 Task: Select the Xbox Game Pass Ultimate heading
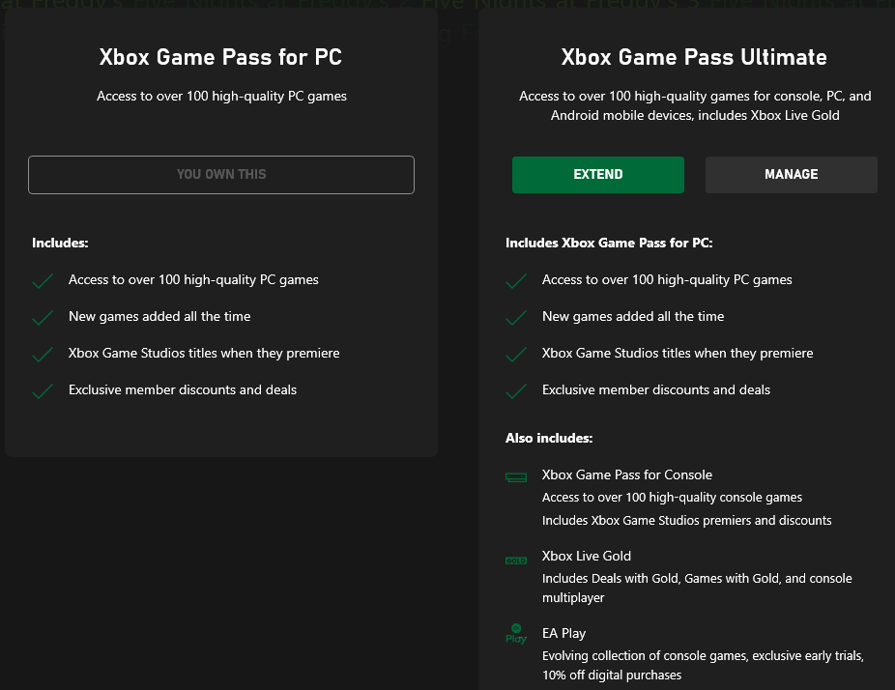(694, 57)
